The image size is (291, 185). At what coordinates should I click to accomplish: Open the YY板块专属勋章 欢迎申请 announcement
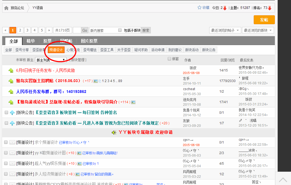145,132
